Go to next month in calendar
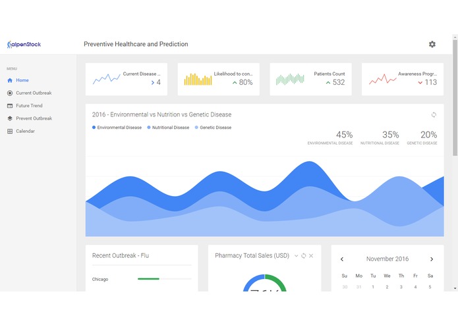Image resolution: width=458 pixels, height=325 pixels. tap(432, 259)
